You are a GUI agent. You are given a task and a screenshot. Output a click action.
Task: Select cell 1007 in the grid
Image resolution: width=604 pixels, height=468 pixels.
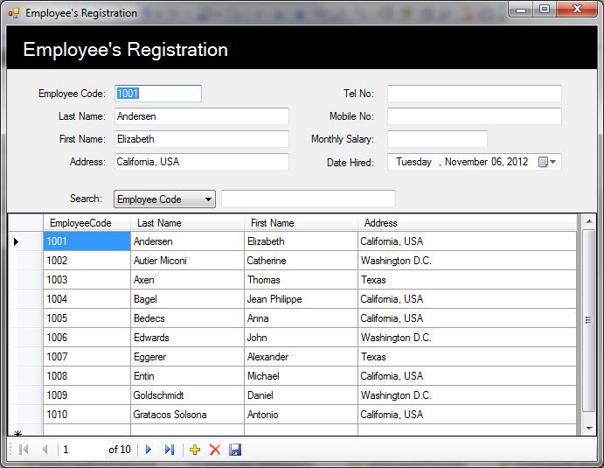point(87,357)
